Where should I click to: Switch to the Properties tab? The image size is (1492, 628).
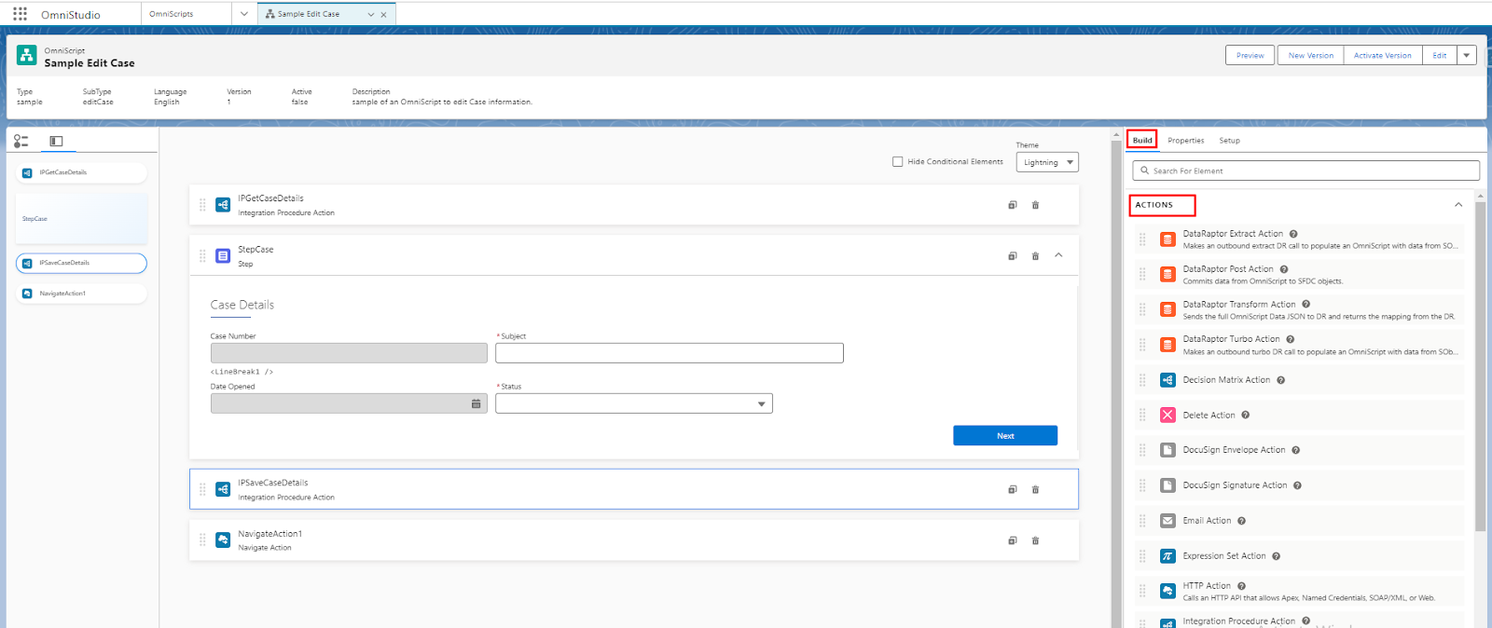pyautogui.click(x=1186, y=141)
